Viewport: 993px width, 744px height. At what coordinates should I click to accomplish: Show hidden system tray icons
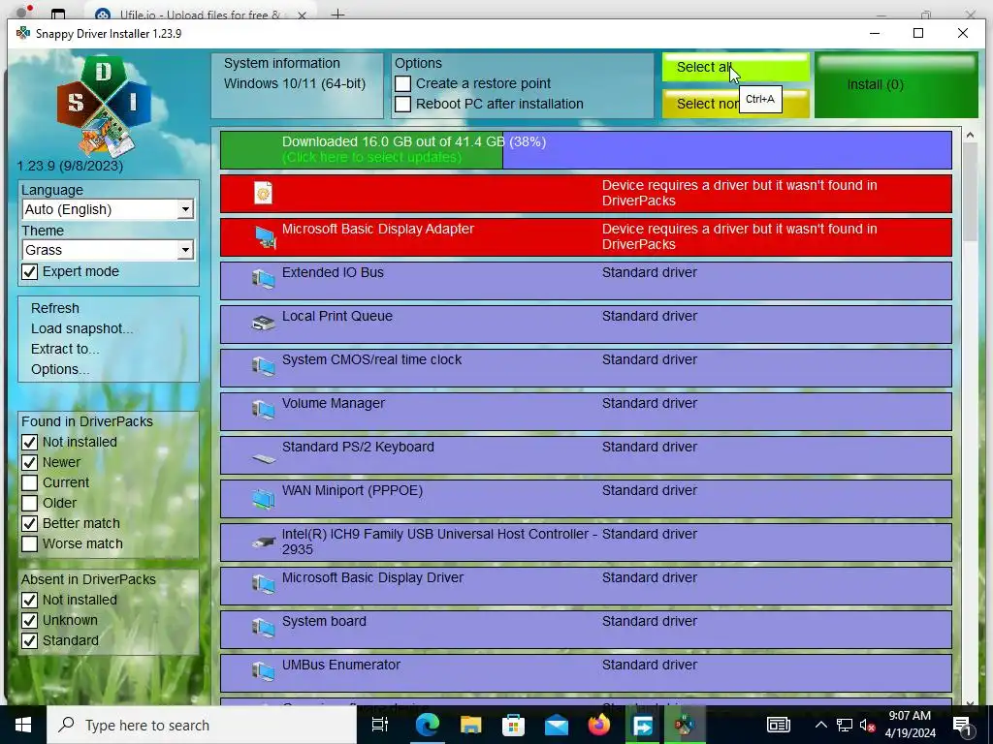(x=820, y=726)
